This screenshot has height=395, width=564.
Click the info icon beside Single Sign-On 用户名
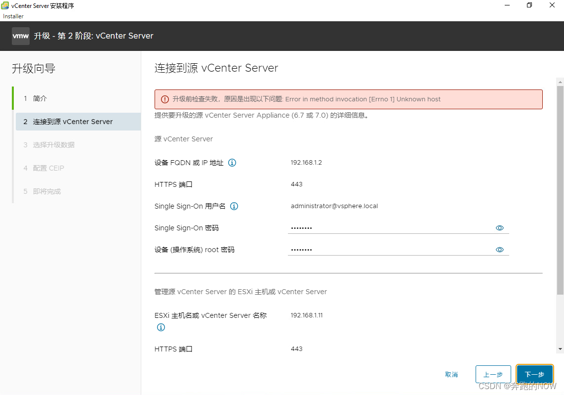coord(234,206)
